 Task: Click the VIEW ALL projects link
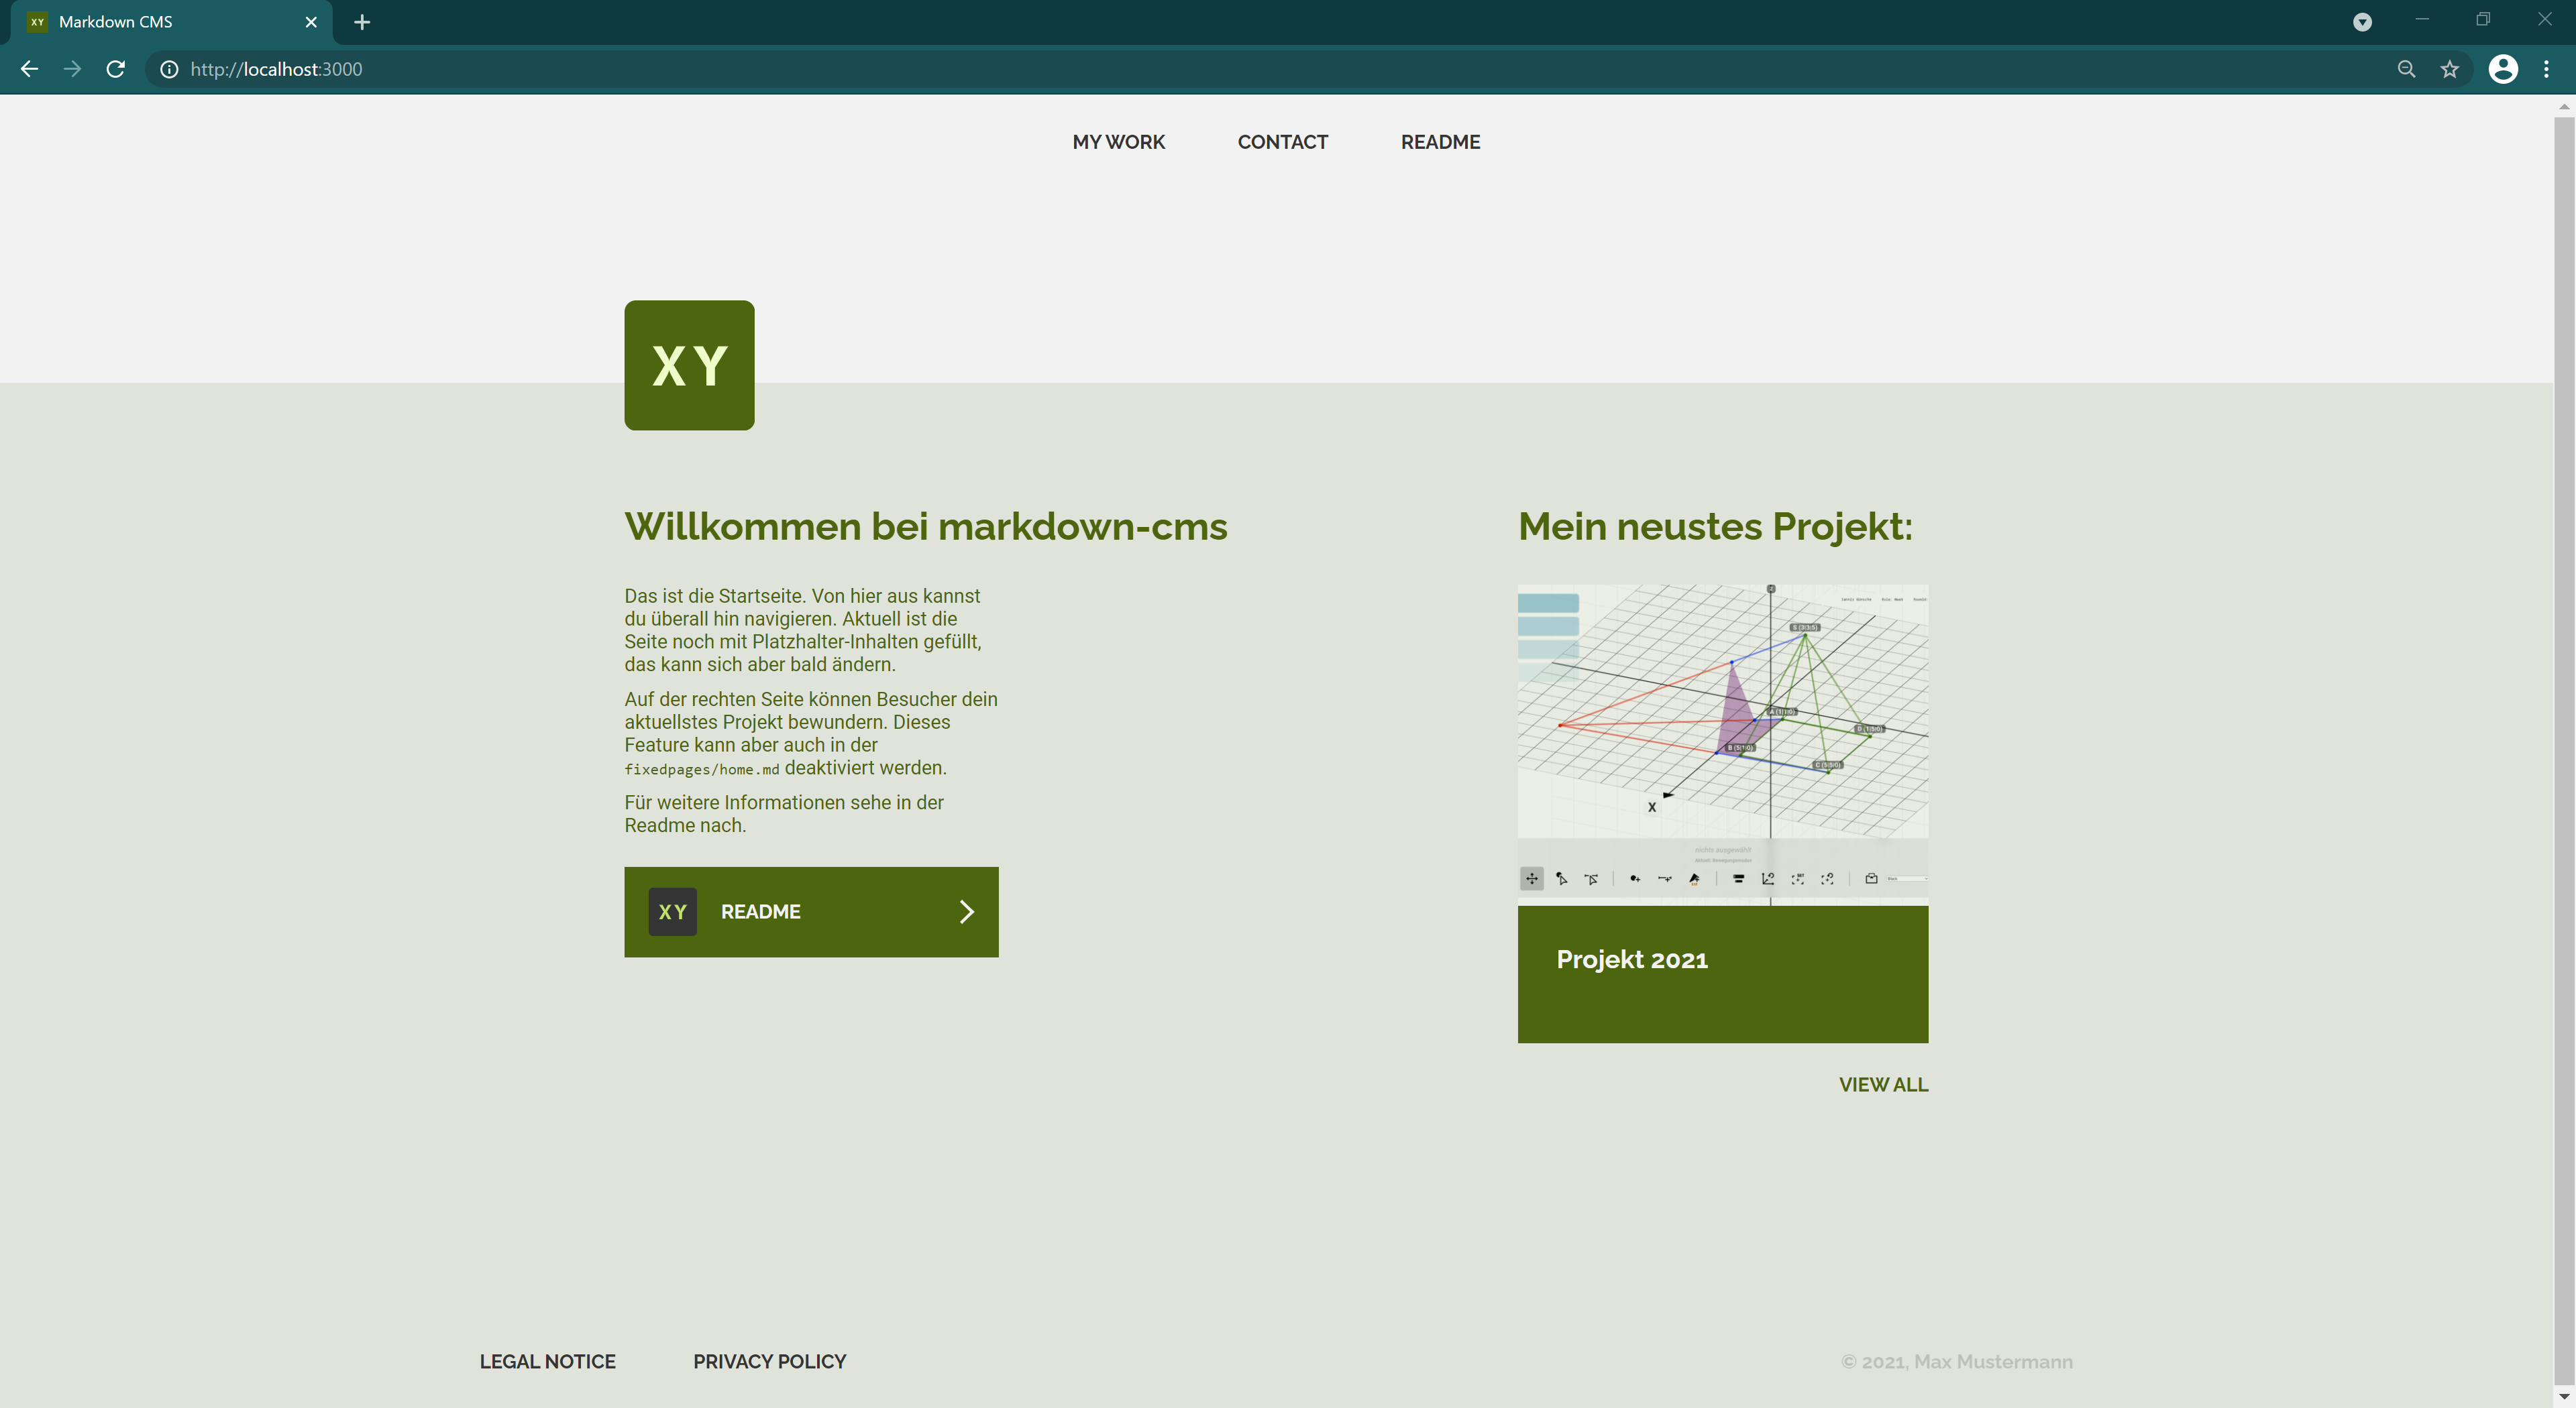point(1884,1083)
